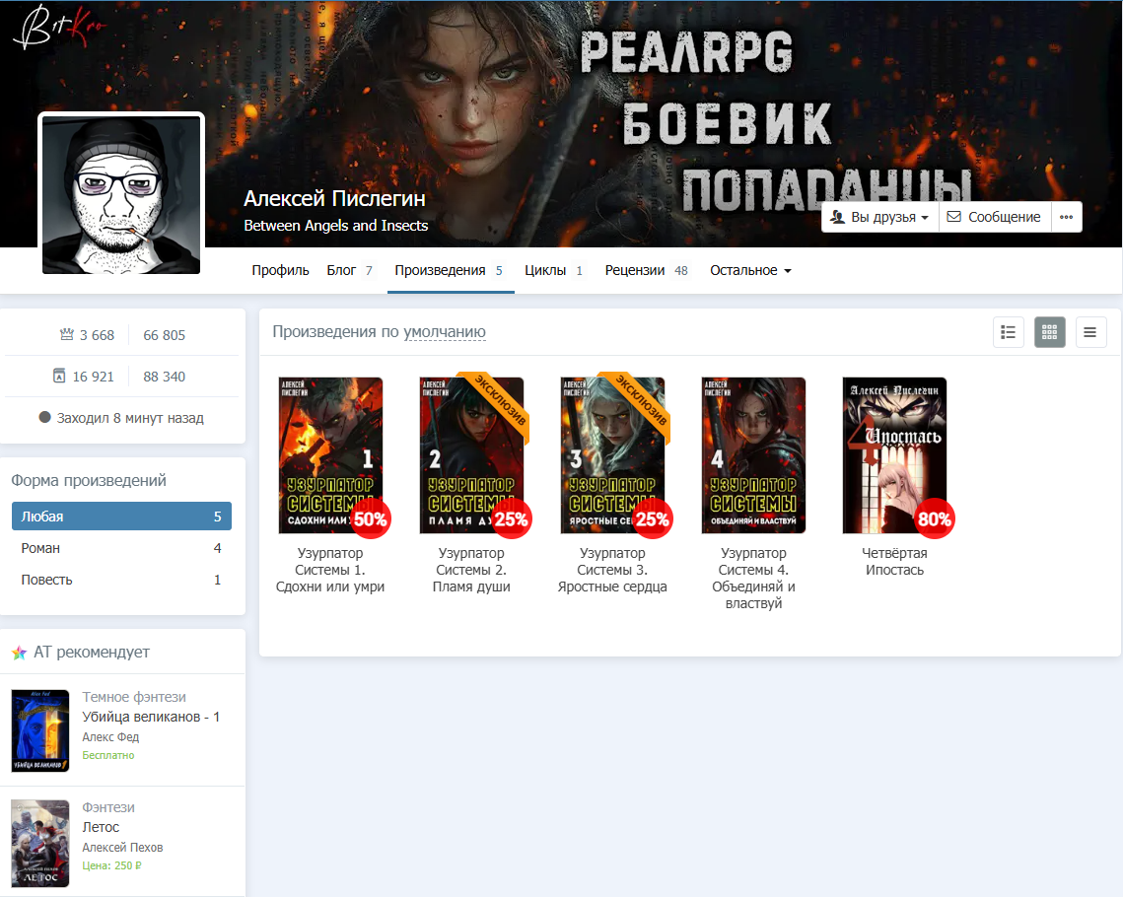Open the Вы друзья friendship dropdown
The height and width of the screenshot is (897, 1123).
(879, 217)
